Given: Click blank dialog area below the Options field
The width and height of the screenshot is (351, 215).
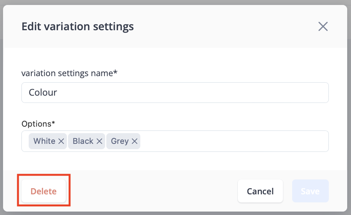Looking at the screenshot, I should tap(175, 161).
